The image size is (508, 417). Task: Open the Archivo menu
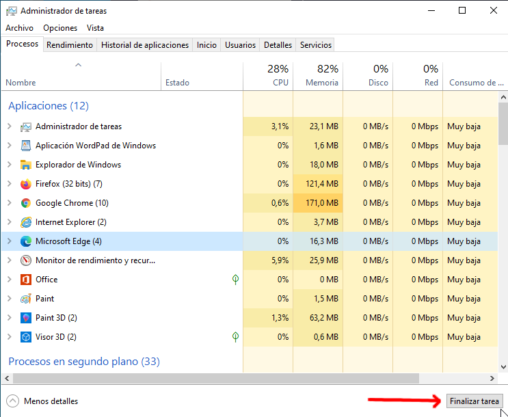tap(19, 28)
